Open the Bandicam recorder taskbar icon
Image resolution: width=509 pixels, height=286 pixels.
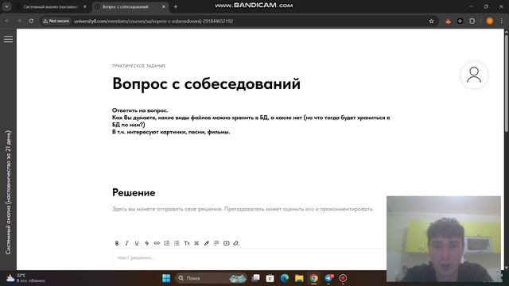pos(343,278)
